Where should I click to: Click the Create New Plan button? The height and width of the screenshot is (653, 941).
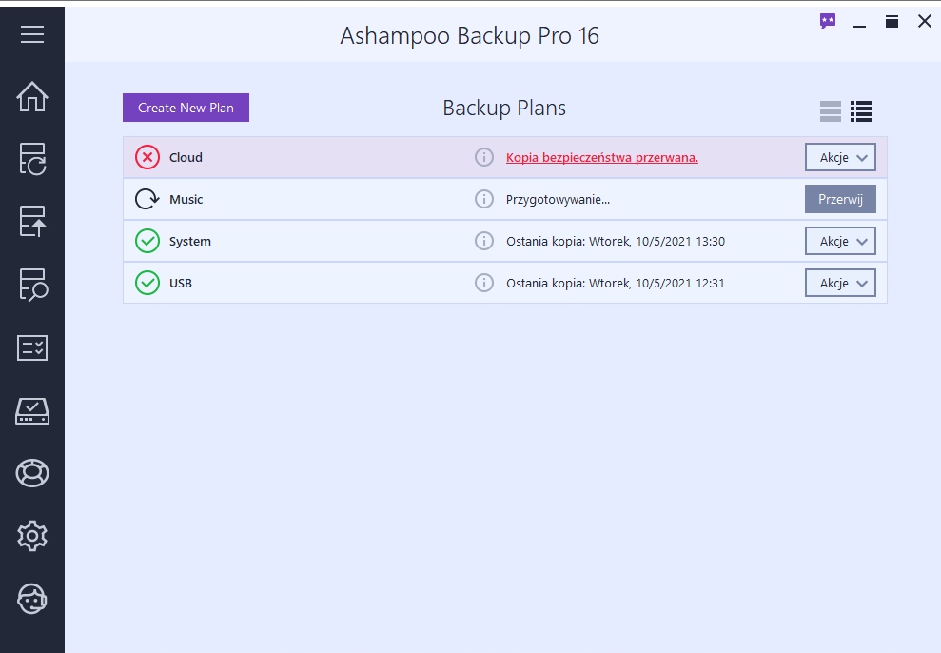coord(186,108)
